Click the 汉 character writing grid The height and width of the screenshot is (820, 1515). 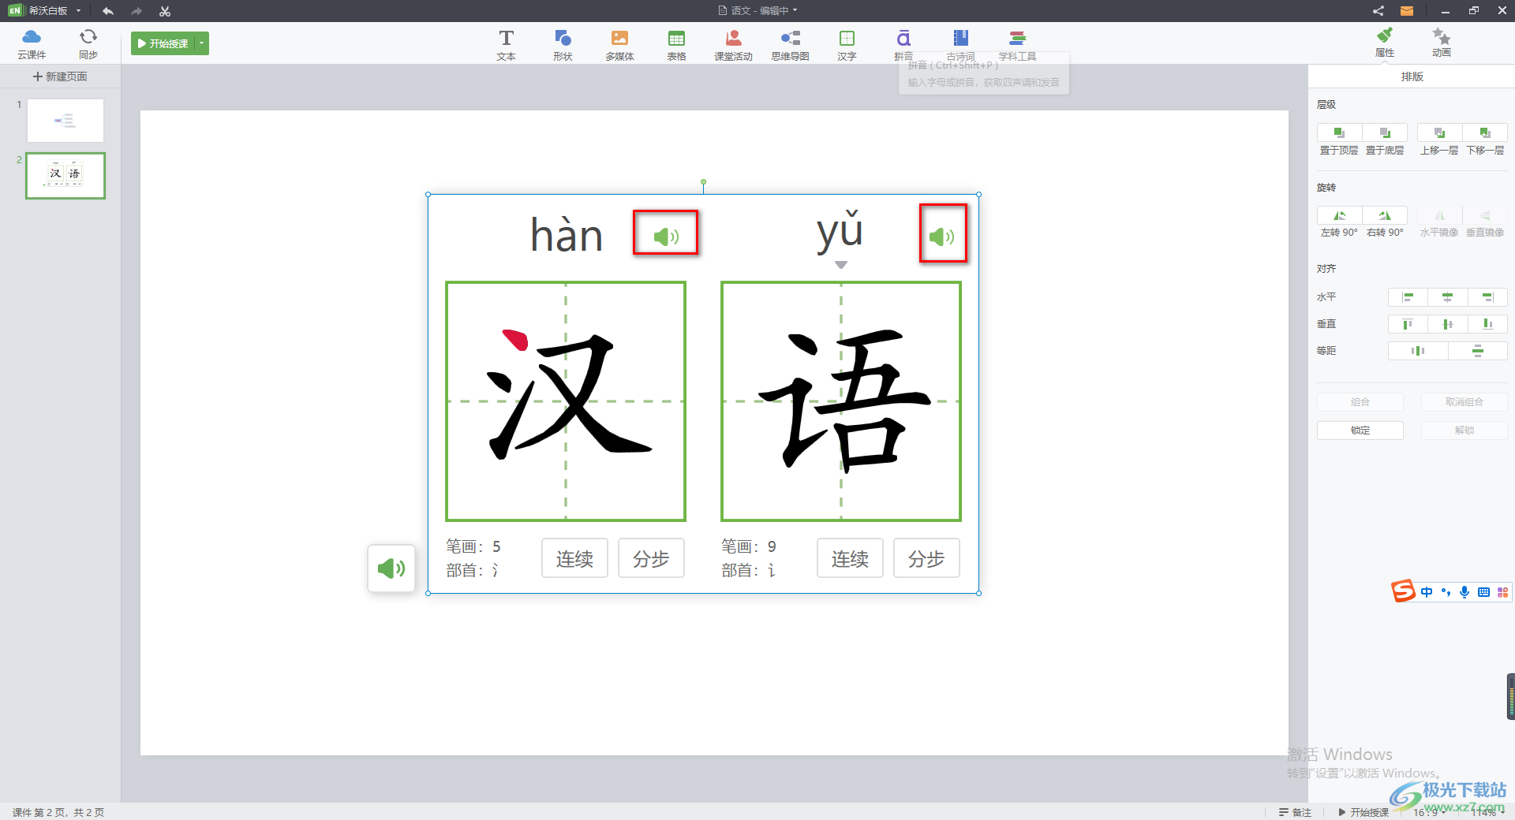566,401
